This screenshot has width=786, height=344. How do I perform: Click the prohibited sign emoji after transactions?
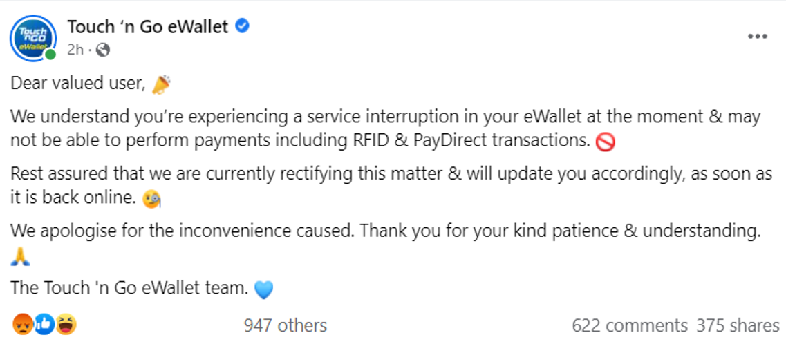coord(605,143)
